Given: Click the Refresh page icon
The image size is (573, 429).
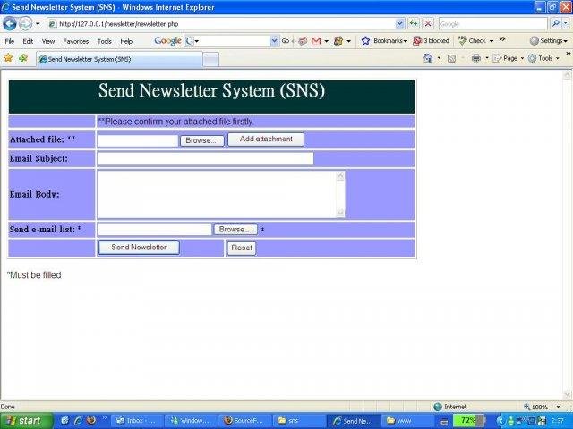Looking at the screenshot, I should pos(414,24).
